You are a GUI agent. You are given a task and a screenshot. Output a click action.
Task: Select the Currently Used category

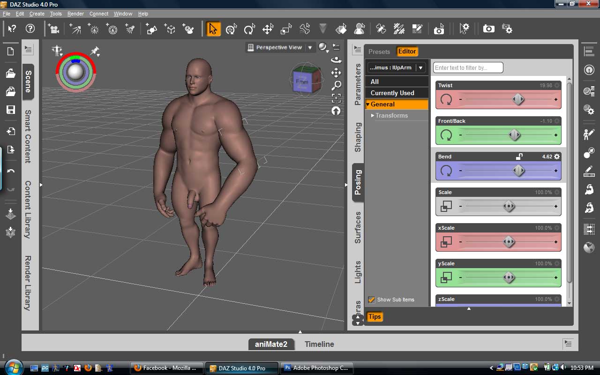pos(392,93)
